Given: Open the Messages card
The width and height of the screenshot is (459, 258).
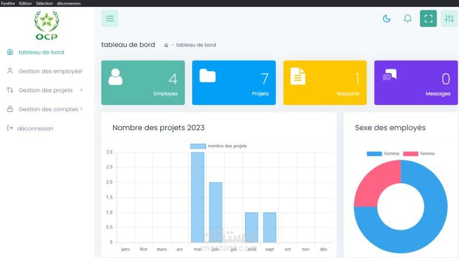Looking at the screenshot, I should [416, 83].
